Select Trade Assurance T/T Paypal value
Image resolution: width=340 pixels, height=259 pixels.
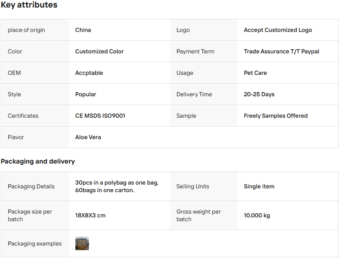click(281, 51)
